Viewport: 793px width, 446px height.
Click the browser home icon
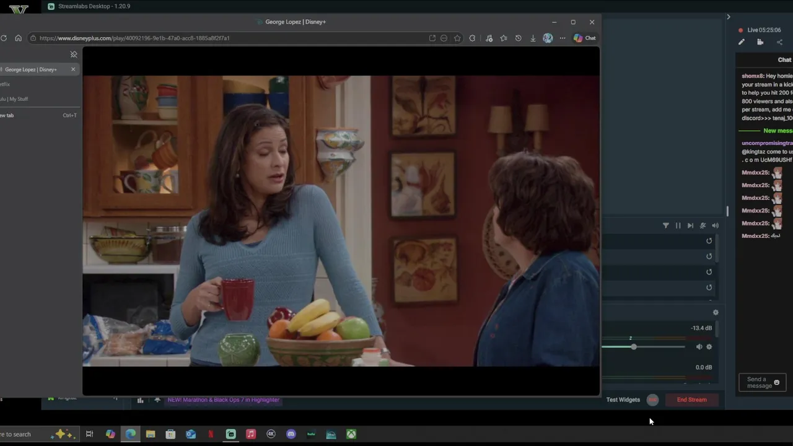coord(18,38)
